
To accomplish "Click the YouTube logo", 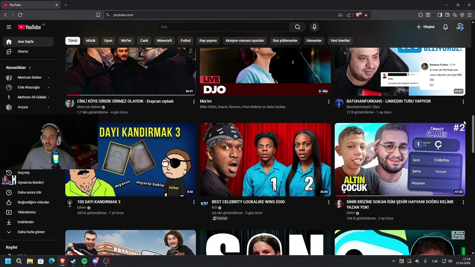I will coord(29,27).
